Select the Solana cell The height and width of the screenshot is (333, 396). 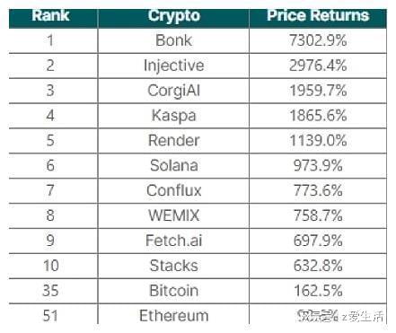tap(174, 166)
